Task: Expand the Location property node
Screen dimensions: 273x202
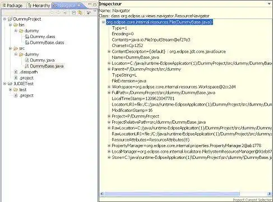Action: click(x=109, y=63)
